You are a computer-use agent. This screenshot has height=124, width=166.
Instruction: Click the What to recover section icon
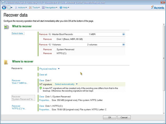[7, 27]
